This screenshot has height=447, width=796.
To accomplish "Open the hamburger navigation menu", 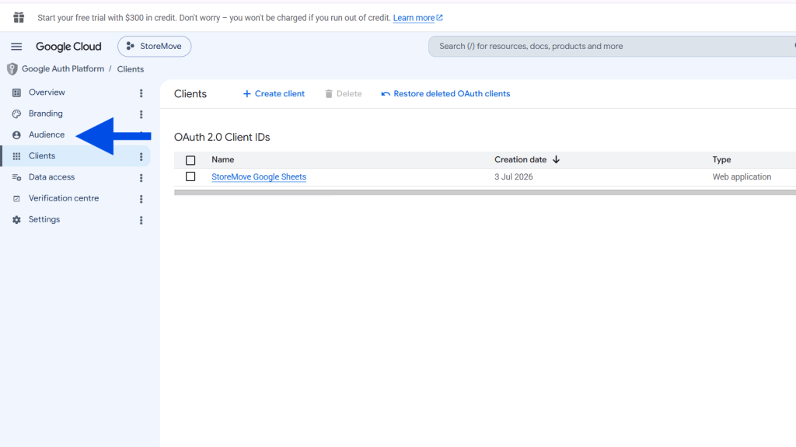I will coord(16,46).
